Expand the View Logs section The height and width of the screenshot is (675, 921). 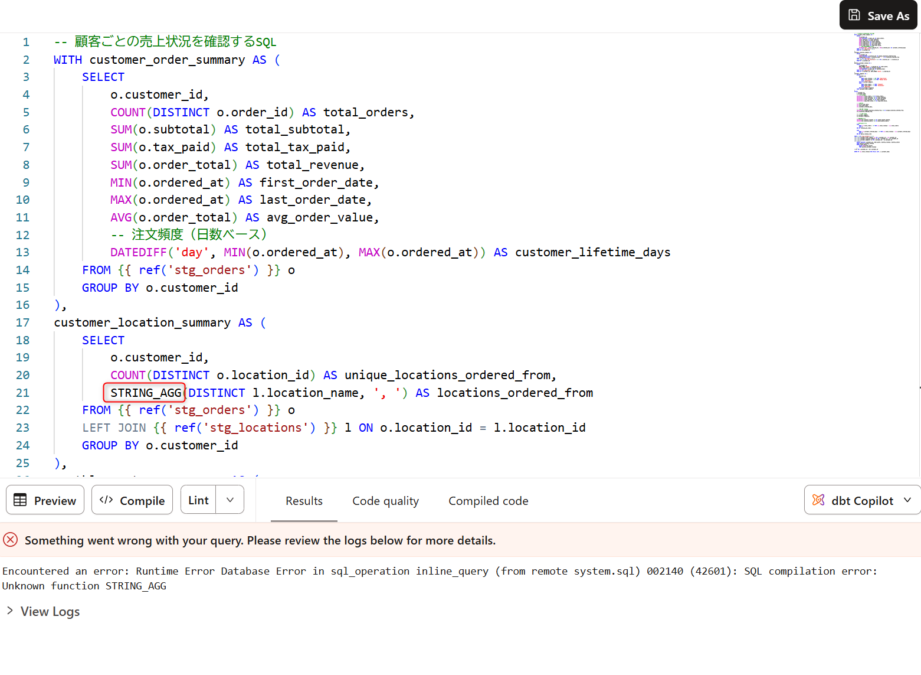[44, 611]
